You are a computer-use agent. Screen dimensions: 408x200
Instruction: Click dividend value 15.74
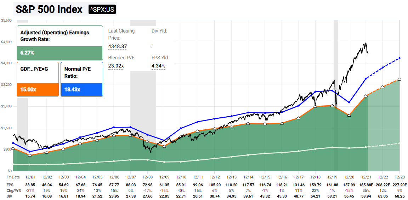pos(30,196)
